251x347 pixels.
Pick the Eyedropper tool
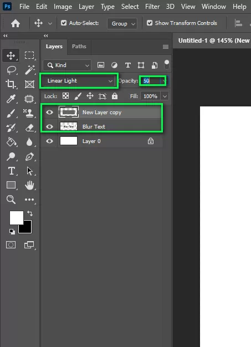[11, 99]
